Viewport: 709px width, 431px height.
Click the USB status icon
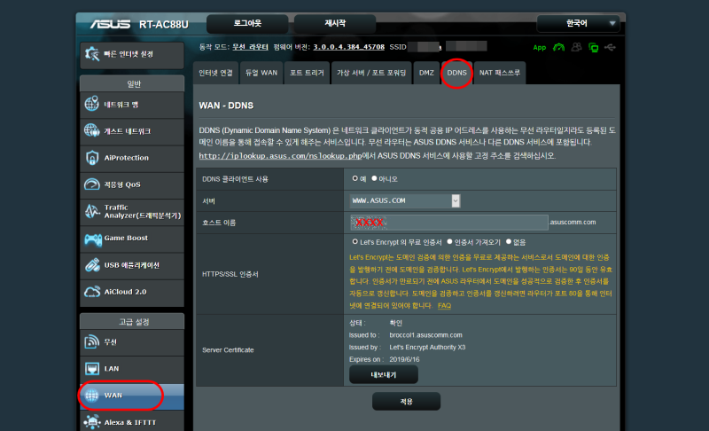[610, 47]
